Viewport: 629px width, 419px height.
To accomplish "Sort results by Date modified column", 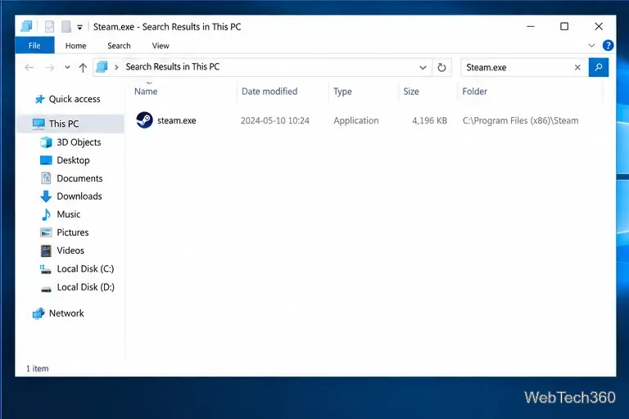I will [x=269, y=92].
